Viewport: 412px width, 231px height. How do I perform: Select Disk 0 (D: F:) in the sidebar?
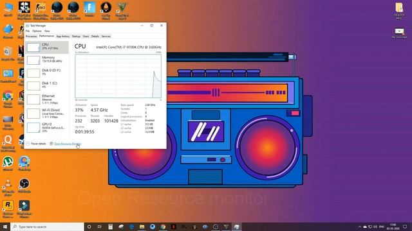tap(47, 73)
